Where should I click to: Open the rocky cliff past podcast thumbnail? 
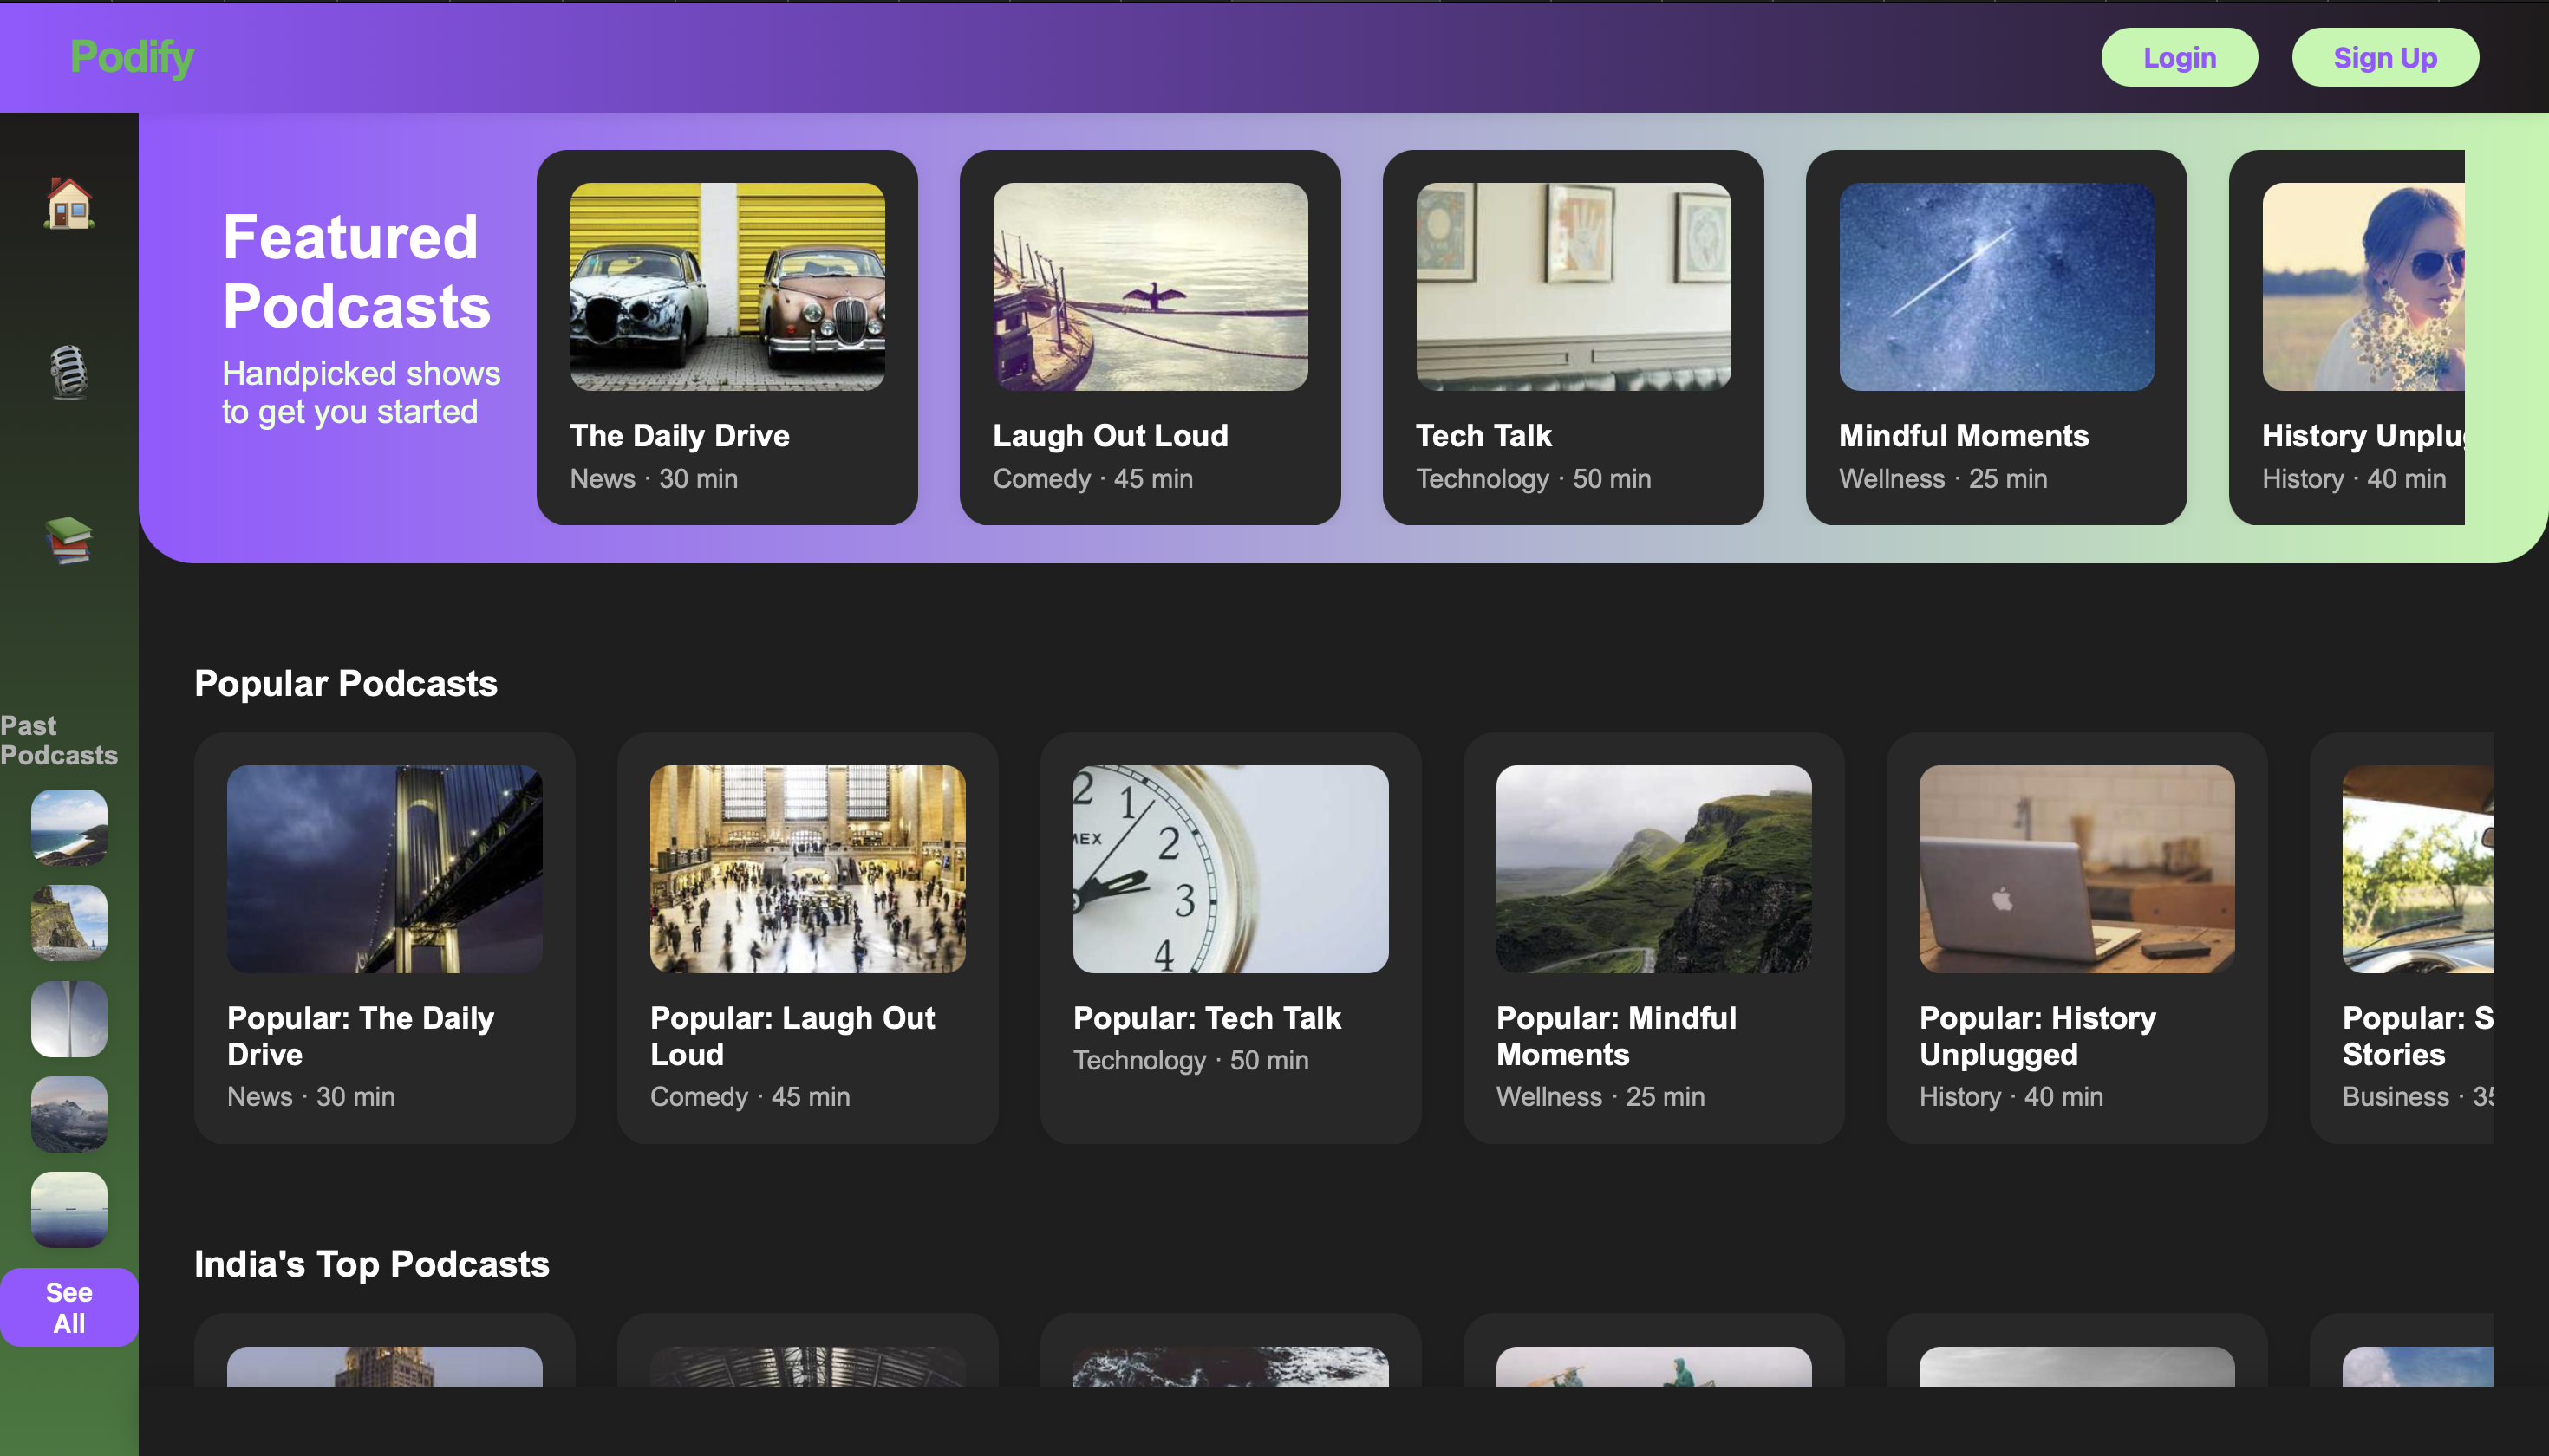(x=69, y=923)
